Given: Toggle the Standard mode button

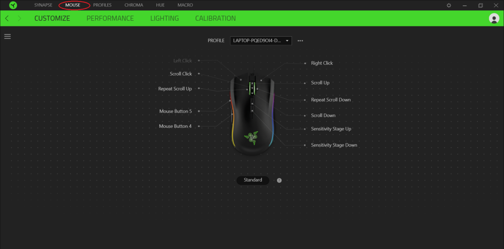Looking at the screenshot, I should 253,180.
